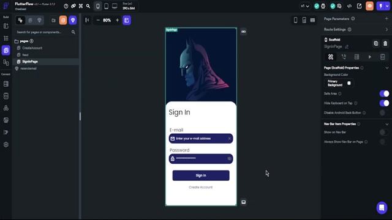The image size is (392, 220).
Task: Delete the Scaffold with trash icon
Action: click(x=385, y=43)
